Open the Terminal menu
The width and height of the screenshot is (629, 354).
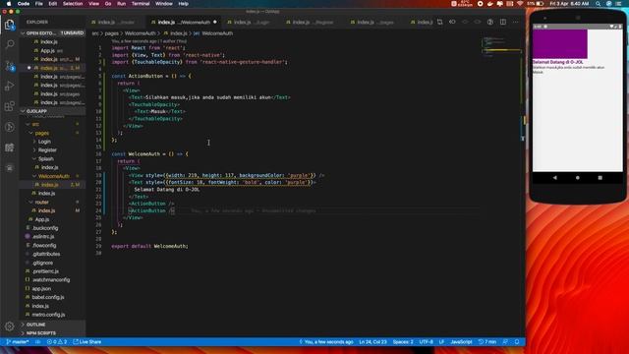(141, 4)
